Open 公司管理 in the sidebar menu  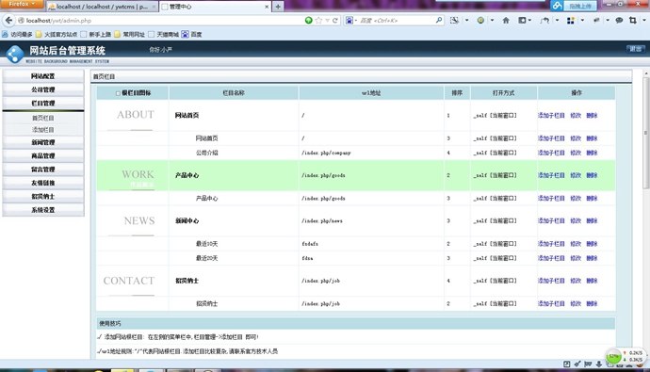tap(43, 89)
